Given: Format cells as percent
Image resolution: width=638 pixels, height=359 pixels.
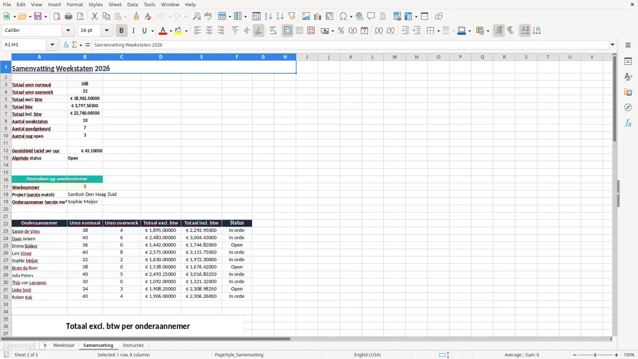Looking at the screenshot, I should tap(341, 31).
